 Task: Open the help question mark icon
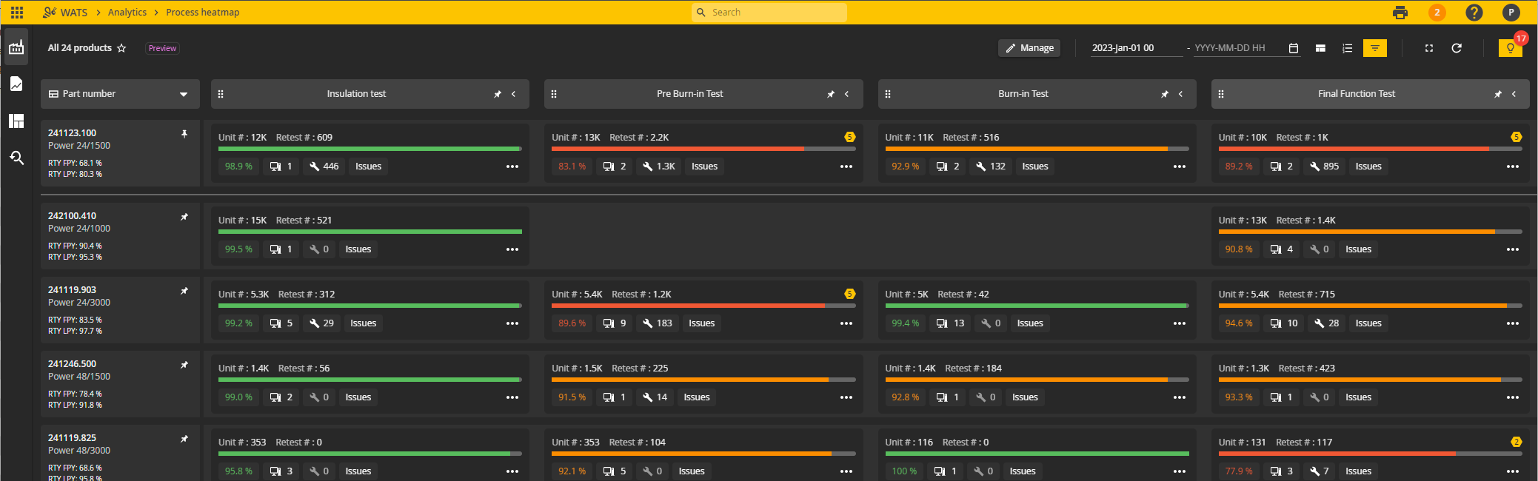click(x=1474, y=13)
